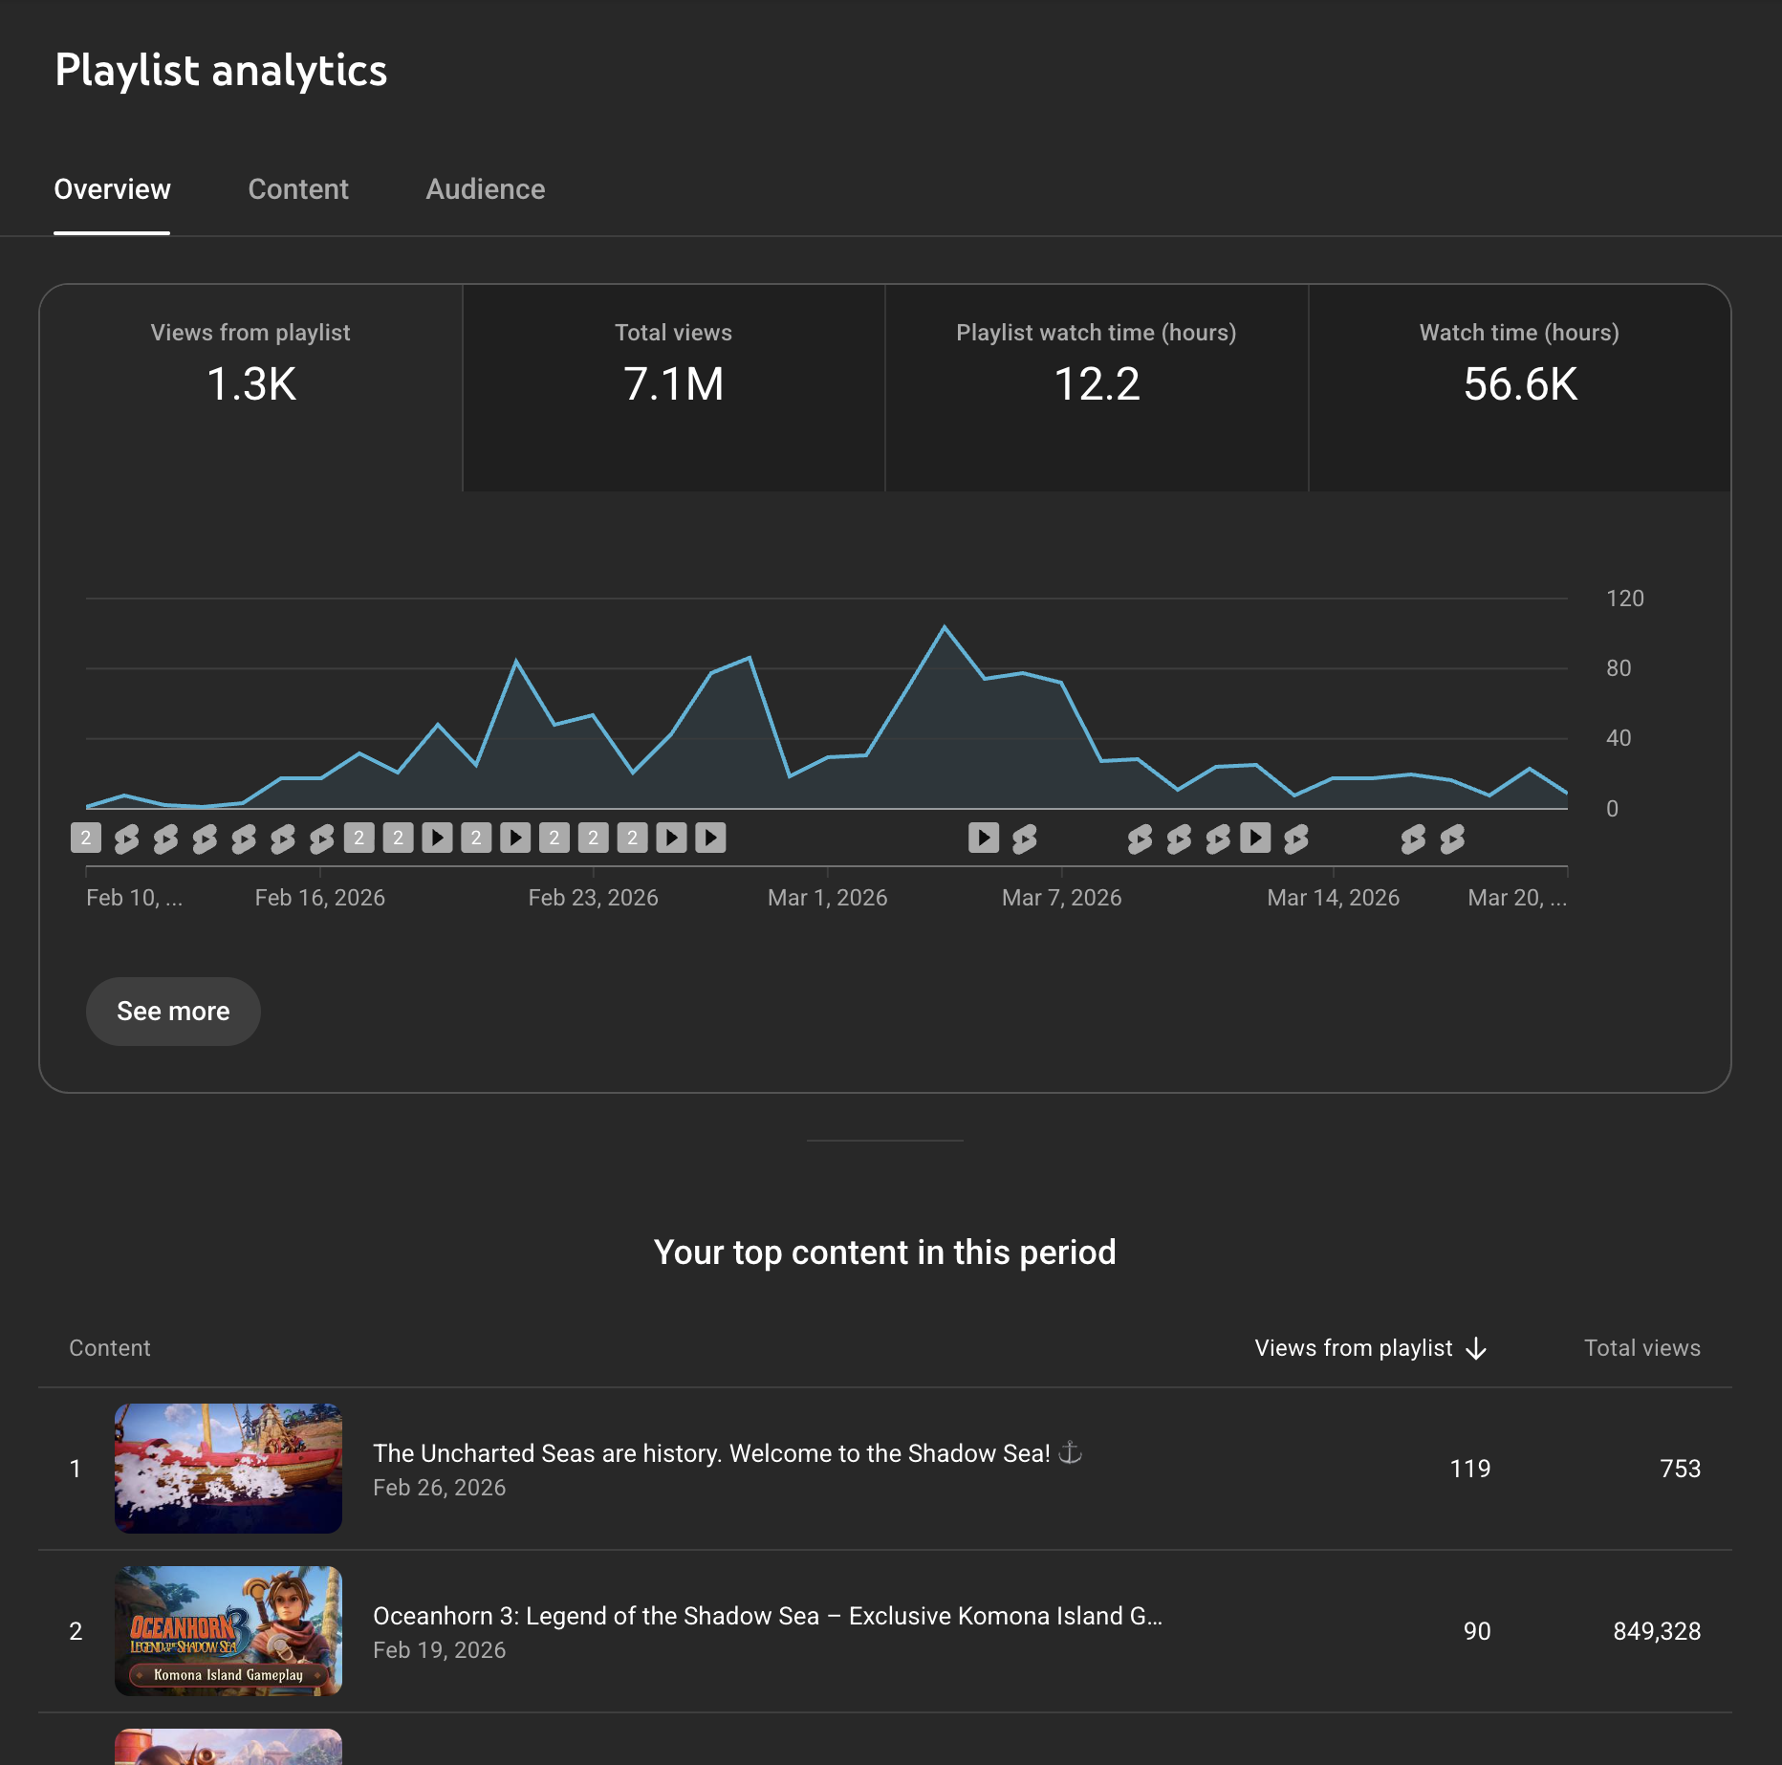Open the Oceanhorn 3 Komona Island thumbnail
1782x1765 pixels.
click(x=228, y=1631)
